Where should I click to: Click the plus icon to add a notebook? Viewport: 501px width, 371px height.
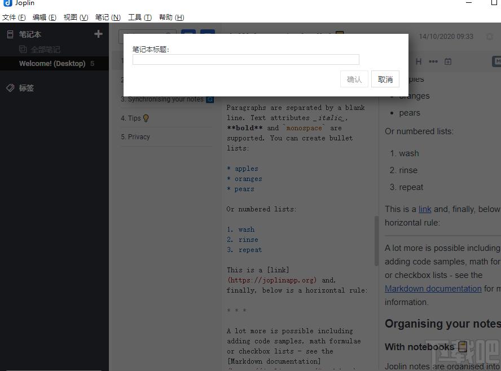pos(98,34)
